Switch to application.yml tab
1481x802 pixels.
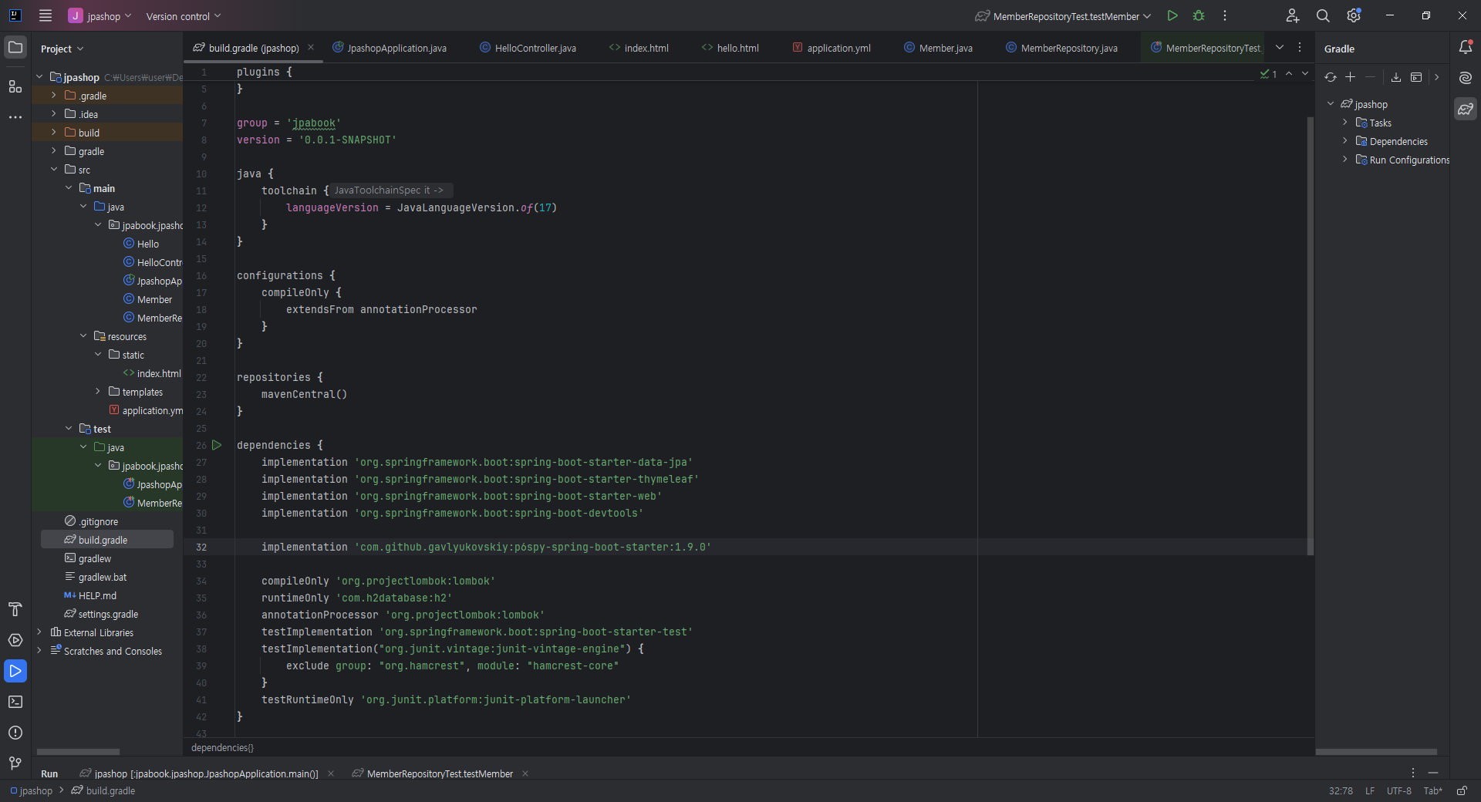[x=832, y=48]
